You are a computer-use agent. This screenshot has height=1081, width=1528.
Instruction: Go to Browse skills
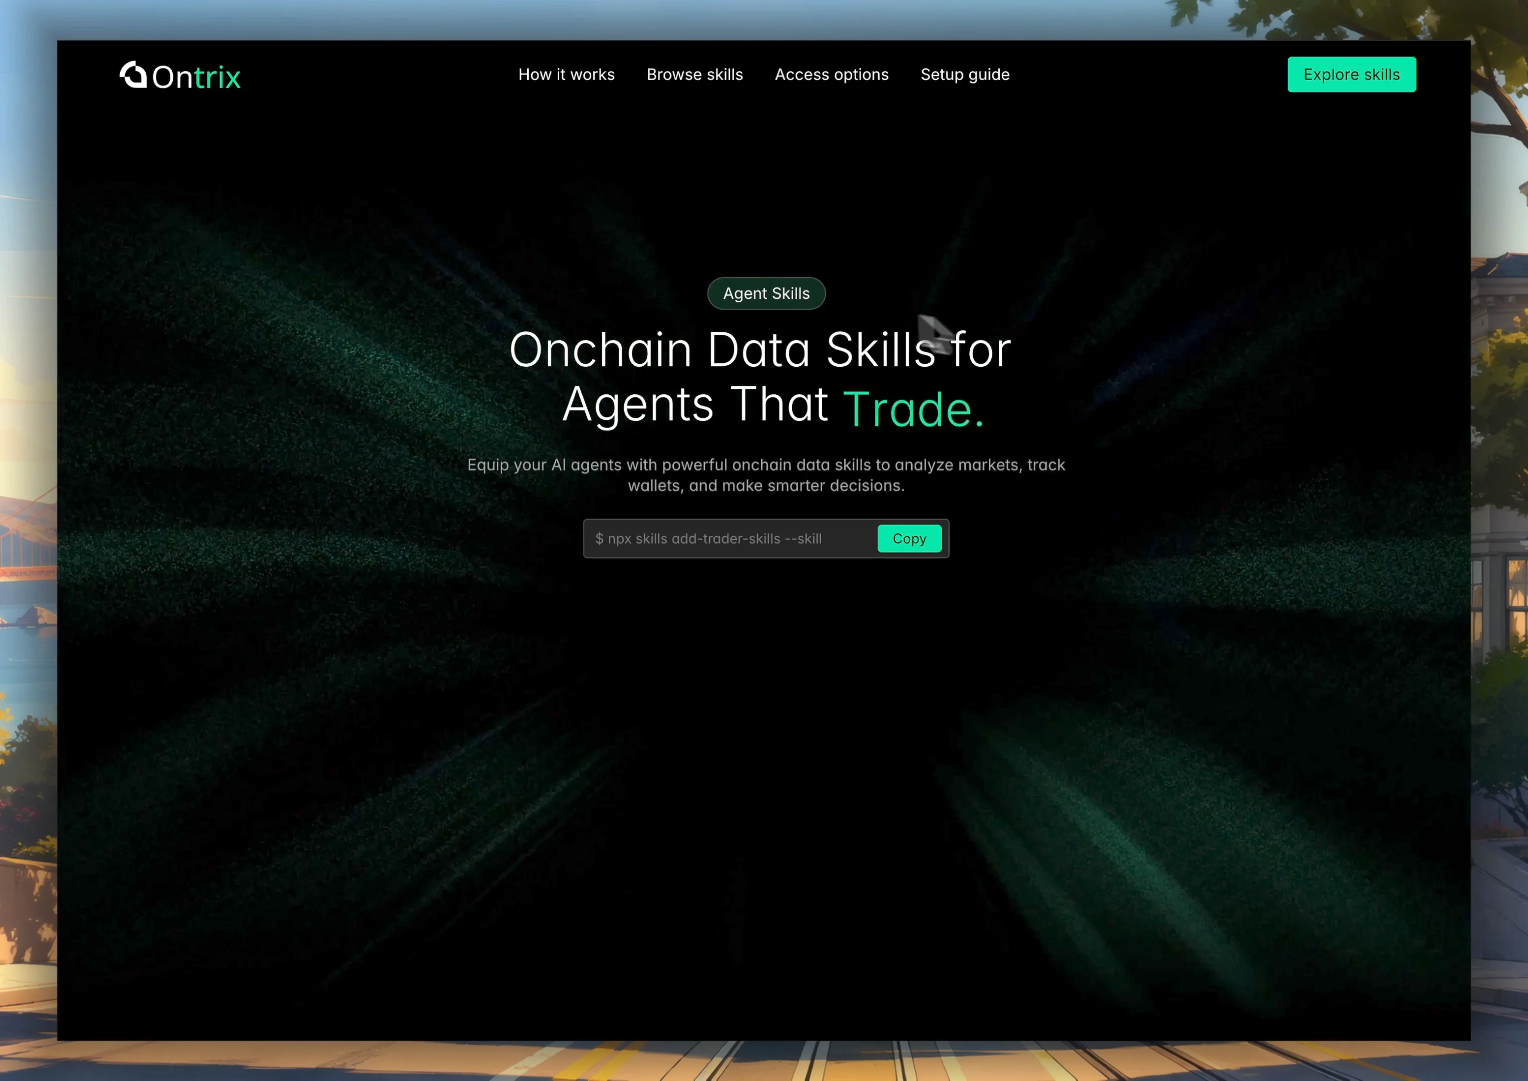[694, 75]
